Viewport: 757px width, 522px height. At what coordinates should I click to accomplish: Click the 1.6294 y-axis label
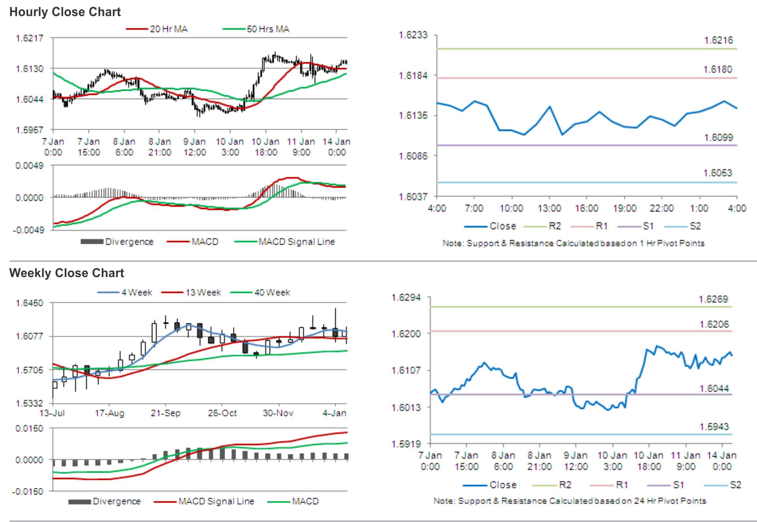(x=406, y=298)
